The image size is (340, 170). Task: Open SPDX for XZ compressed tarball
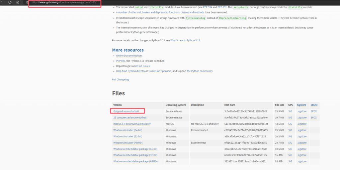pos(313,117)
